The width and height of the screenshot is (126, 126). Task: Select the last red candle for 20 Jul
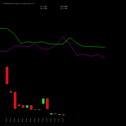pyautogui.click(x=64, y=115)
